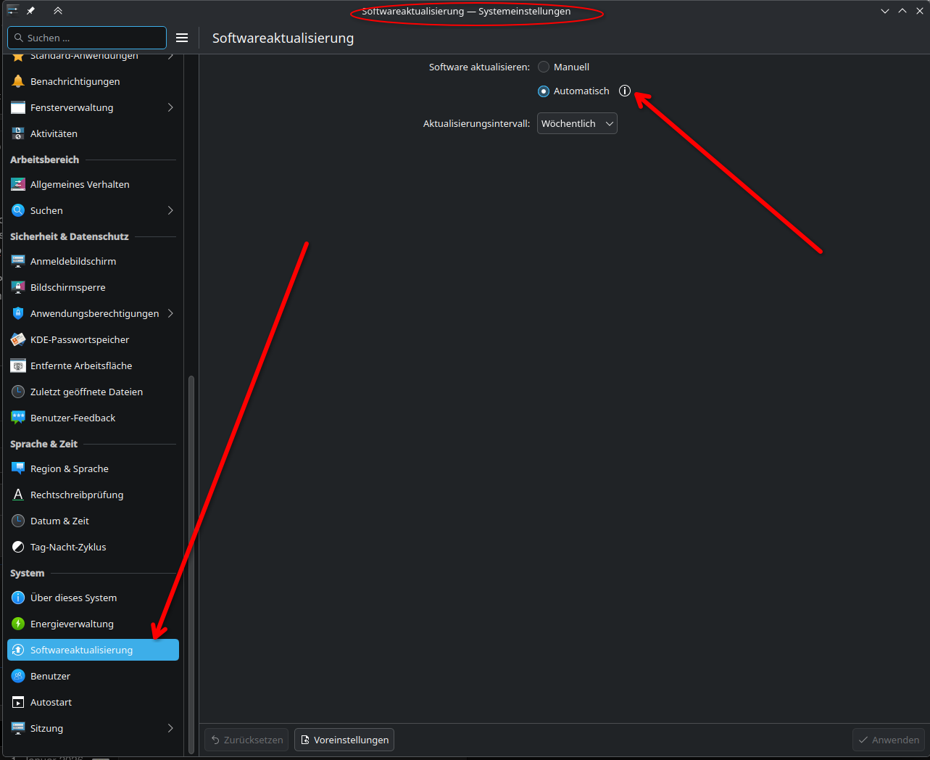Click the pin icon in title bar
The image size is (930, 760).
(x=31, y=11)
